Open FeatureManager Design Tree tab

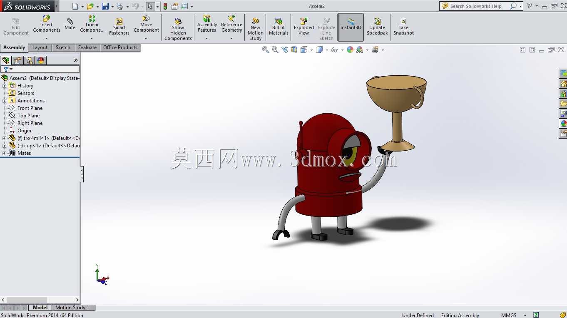(6, 60)
